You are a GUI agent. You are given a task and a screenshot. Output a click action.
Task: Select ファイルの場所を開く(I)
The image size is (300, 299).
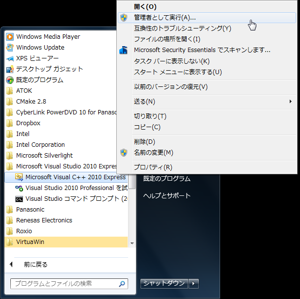207,39
